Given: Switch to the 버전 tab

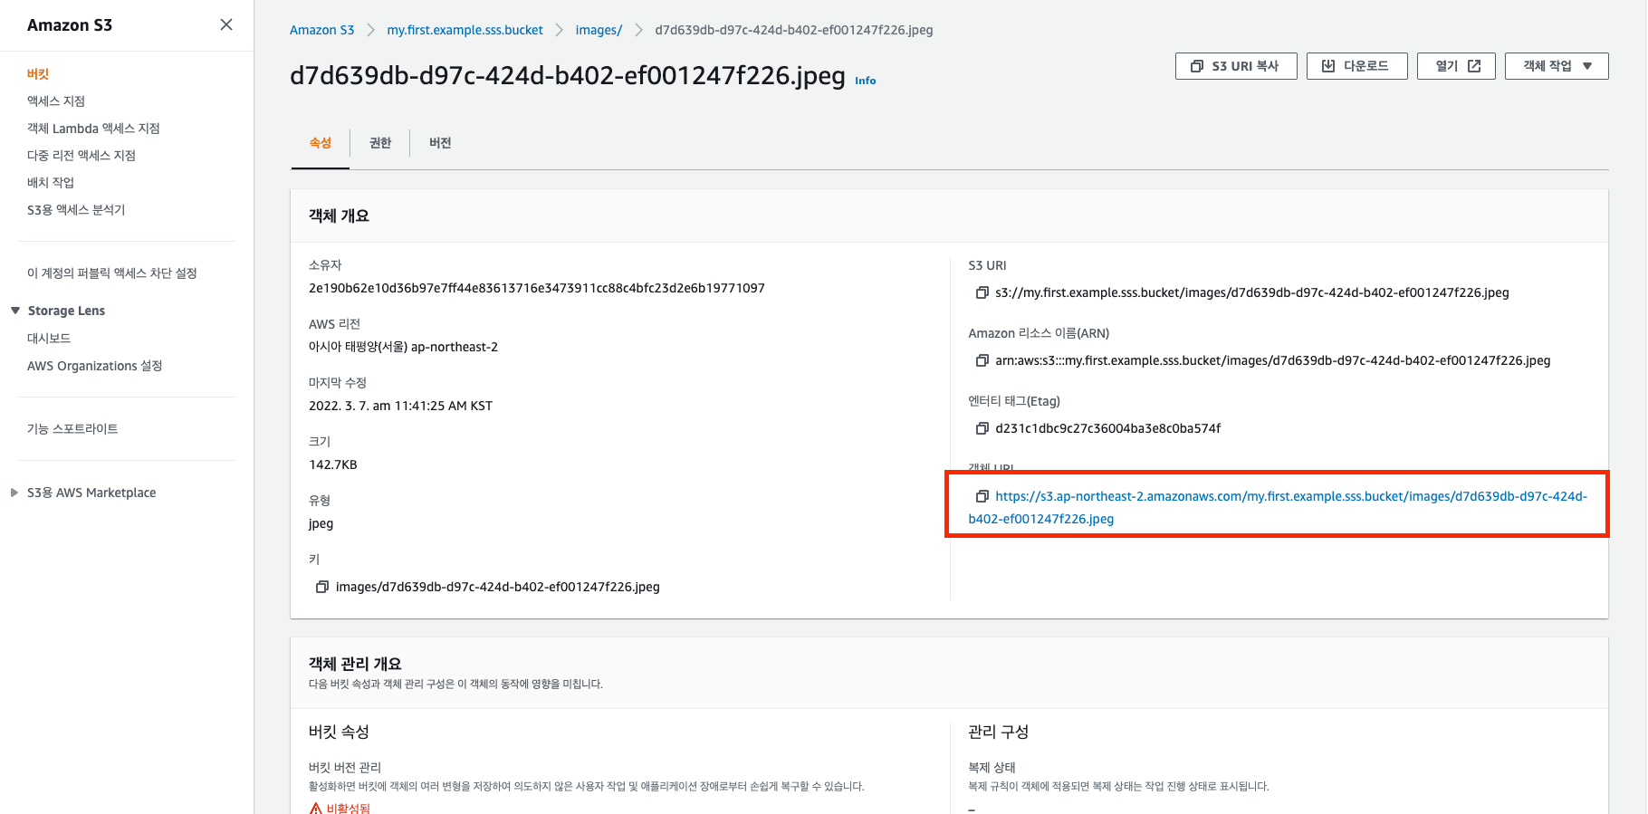Looking at the screenshot, I should pos(440,143).
